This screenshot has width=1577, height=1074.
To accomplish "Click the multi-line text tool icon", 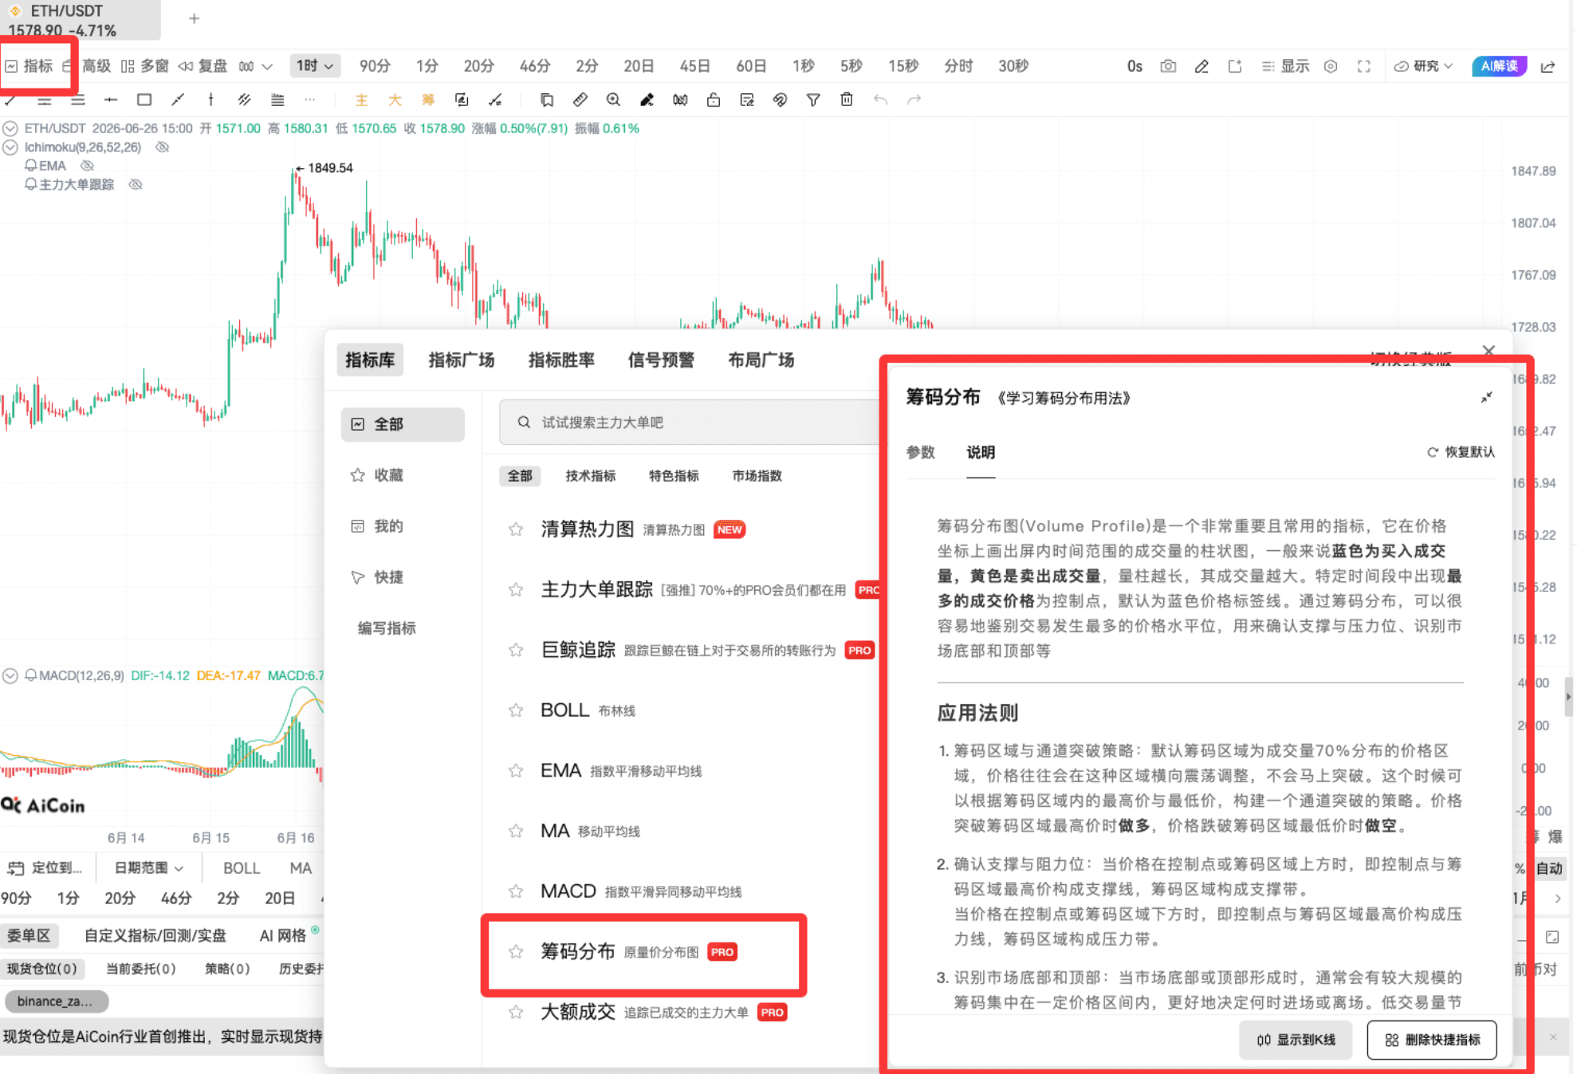I will pyautogui.click(x=277, y=100).
